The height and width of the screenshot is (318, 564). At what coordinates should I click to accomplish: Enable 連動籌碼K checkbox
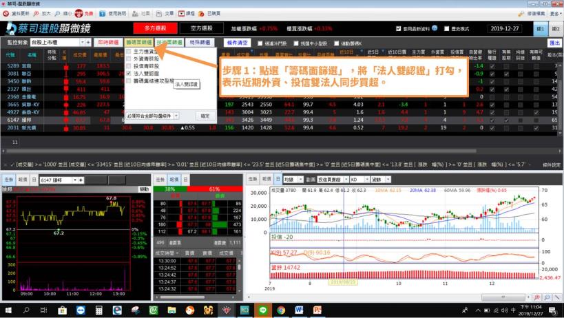tap(336, 43)
